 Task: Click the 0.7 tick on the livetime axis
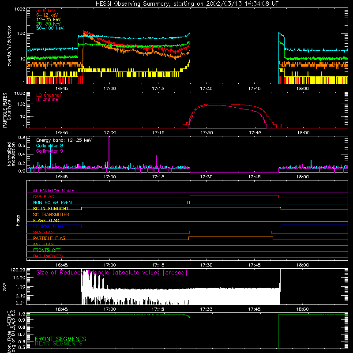[x=22, y=334]
